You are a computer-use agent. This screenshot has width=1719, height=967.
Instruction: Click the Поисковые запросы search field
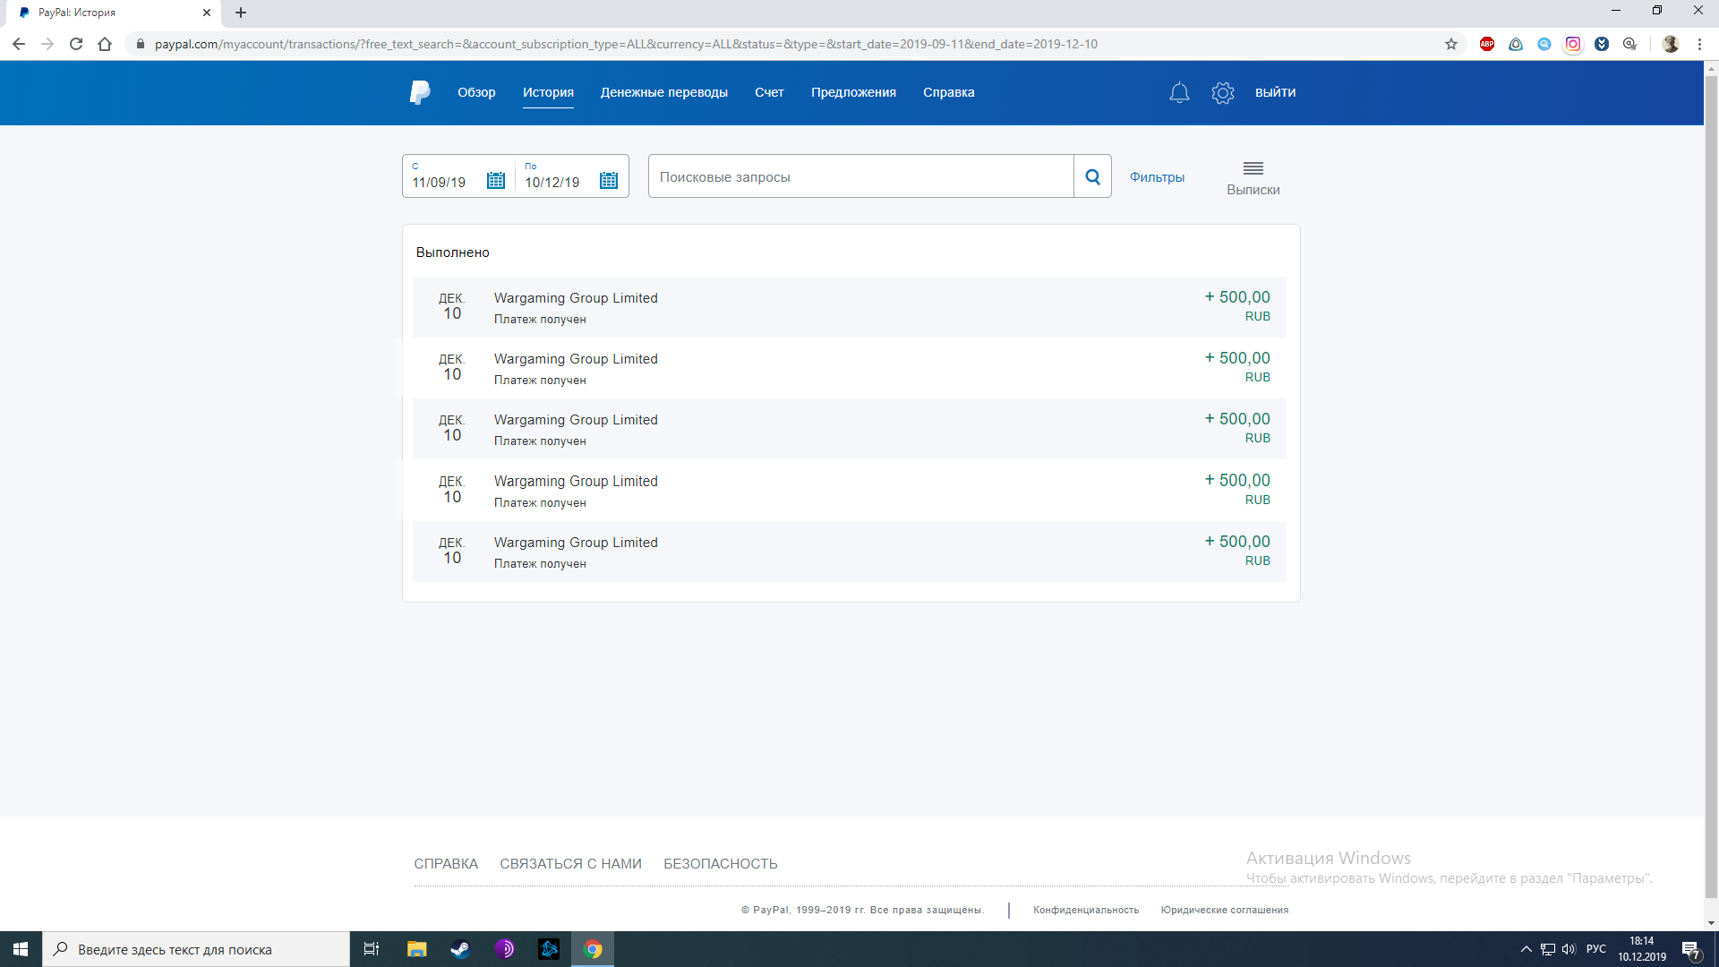point(860,176)
